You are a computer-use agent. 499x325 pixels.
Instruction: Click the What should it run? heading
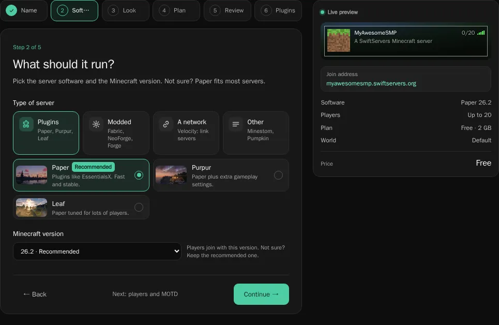pos(64,64)
